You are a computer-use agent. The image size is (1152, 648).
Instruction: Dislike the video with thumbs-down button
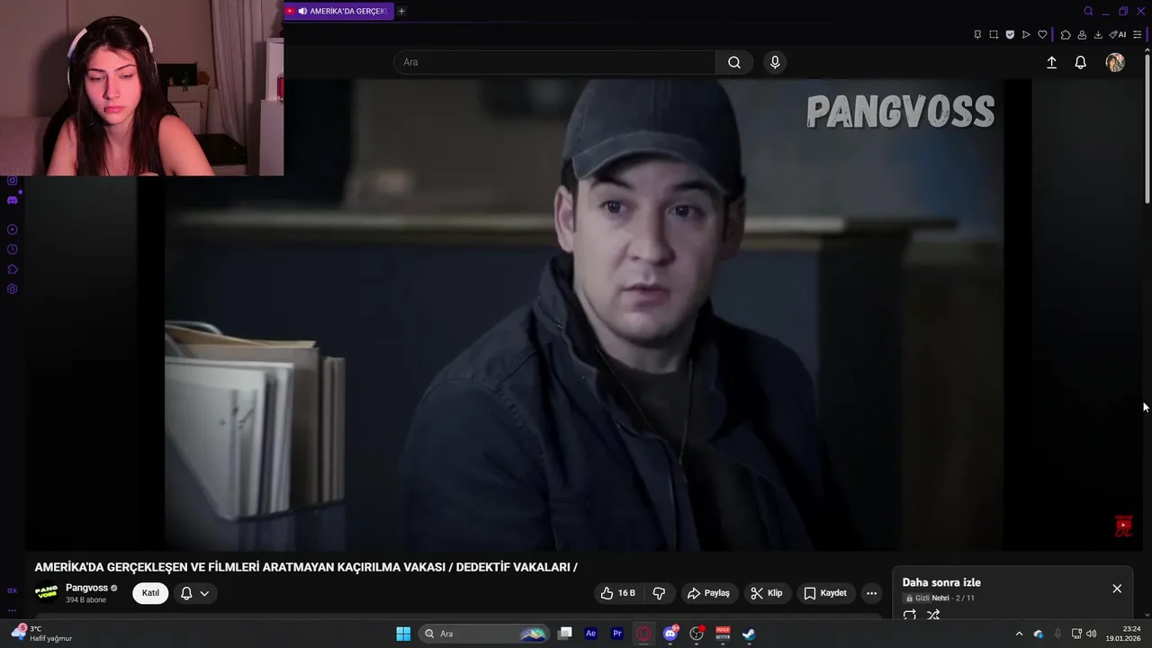pyautogui.click(x=659, y=593)
